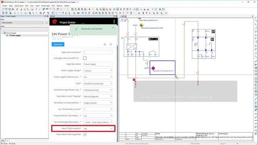
Task: Click the 'Page description' input field
Action: (x=98, y=64)
